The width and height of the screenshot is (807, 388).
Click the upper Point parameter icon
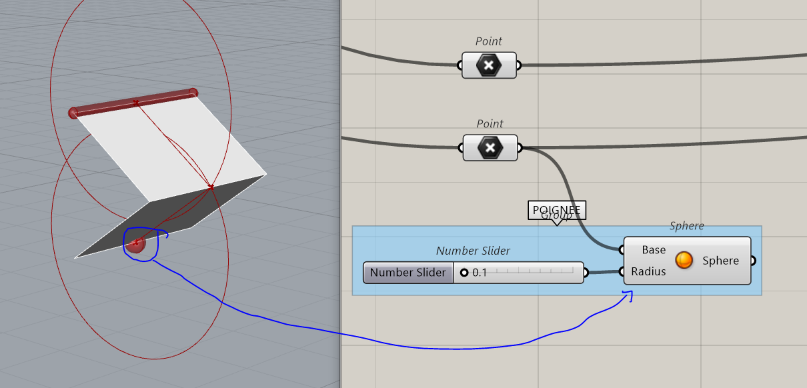[489, 65]
